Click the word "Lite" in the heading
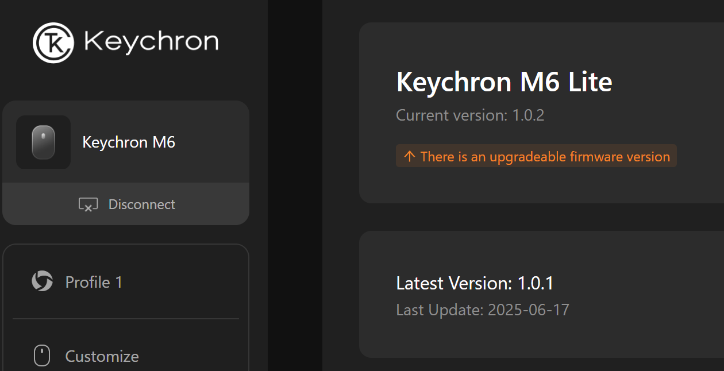Viewport: 724px width, 371px height. [x=590, y=82]
